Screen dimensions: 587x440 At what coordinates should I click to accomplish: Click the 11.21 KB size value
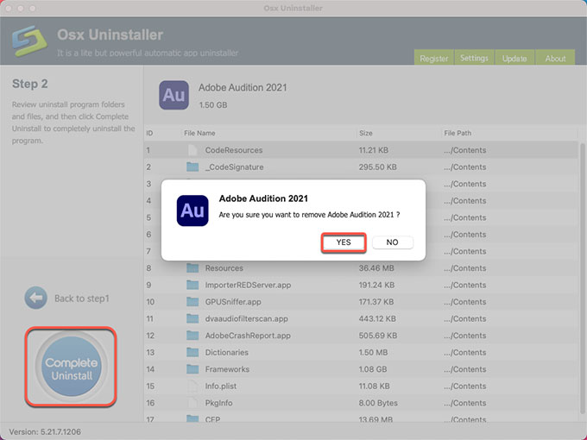tap(373, 150)
